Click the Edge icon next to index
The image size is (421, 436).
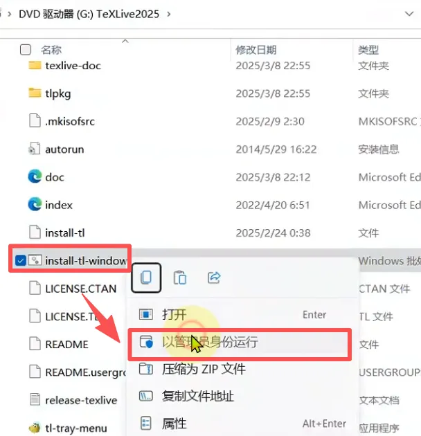(x=35, y=204)
